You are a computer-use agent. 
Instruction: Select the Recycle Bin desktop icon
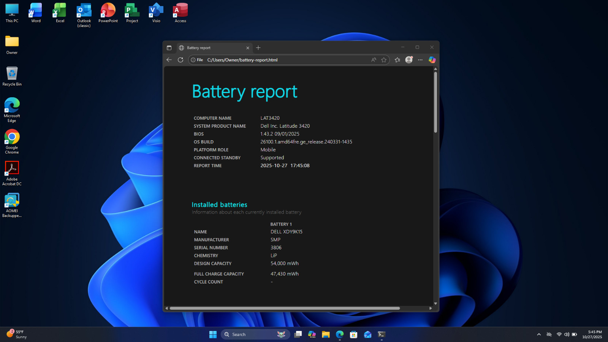point(12,76)
